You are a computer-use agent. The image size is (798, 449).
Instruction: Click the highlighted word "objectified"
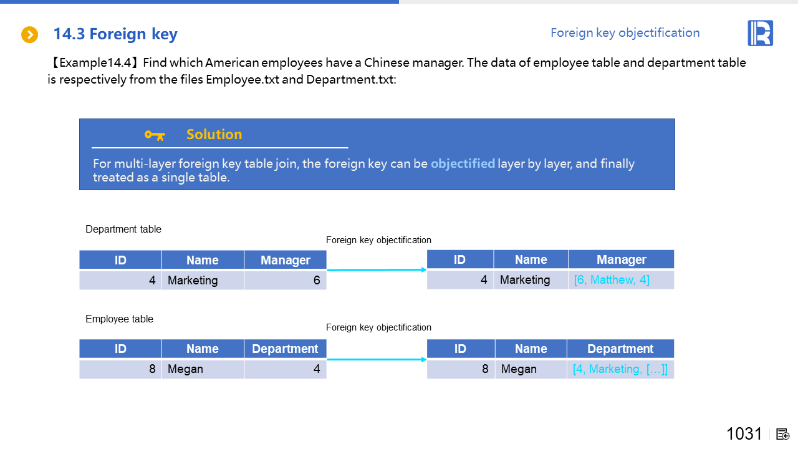pyautogui.click(x=463, y=164)
